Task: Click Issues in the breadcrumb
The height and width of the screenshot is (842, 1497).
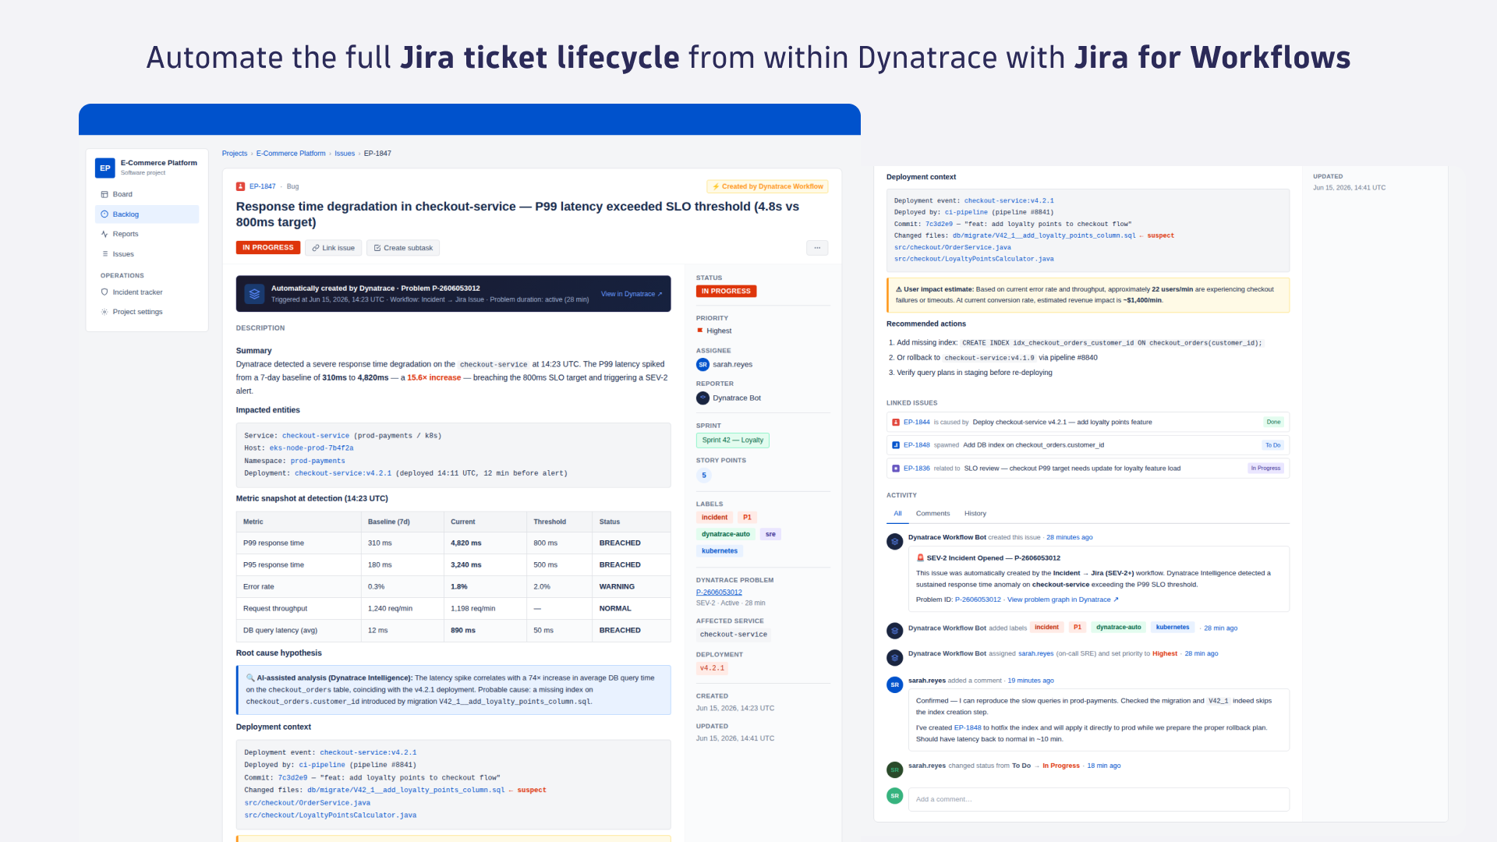Action: pos(345,154)
